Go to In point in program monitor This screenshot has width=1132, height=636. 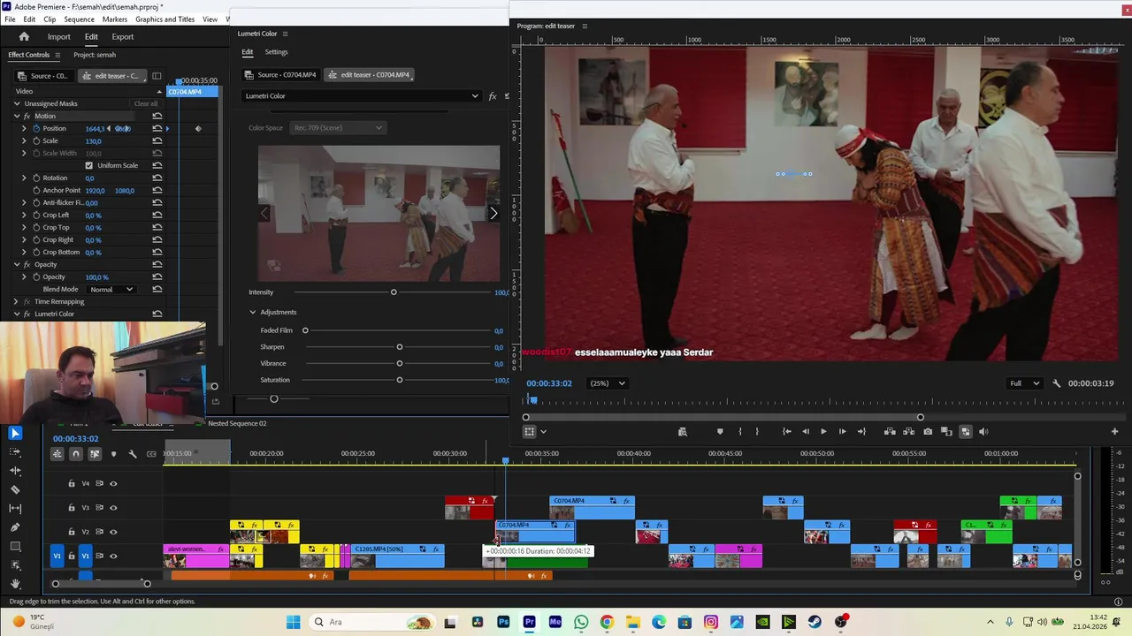tap(786, 432)
